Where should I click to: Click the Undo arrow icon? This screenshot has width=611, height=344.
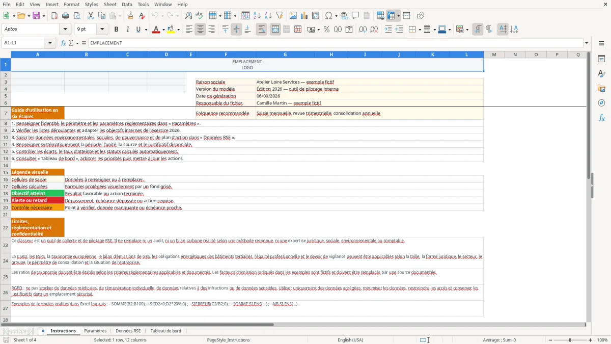pyautogui.click(x=155, y=16)
